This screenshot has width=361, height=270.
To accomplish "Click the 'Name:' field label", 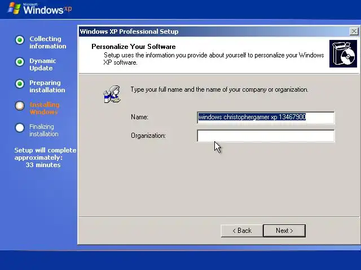I will [139, 117].
